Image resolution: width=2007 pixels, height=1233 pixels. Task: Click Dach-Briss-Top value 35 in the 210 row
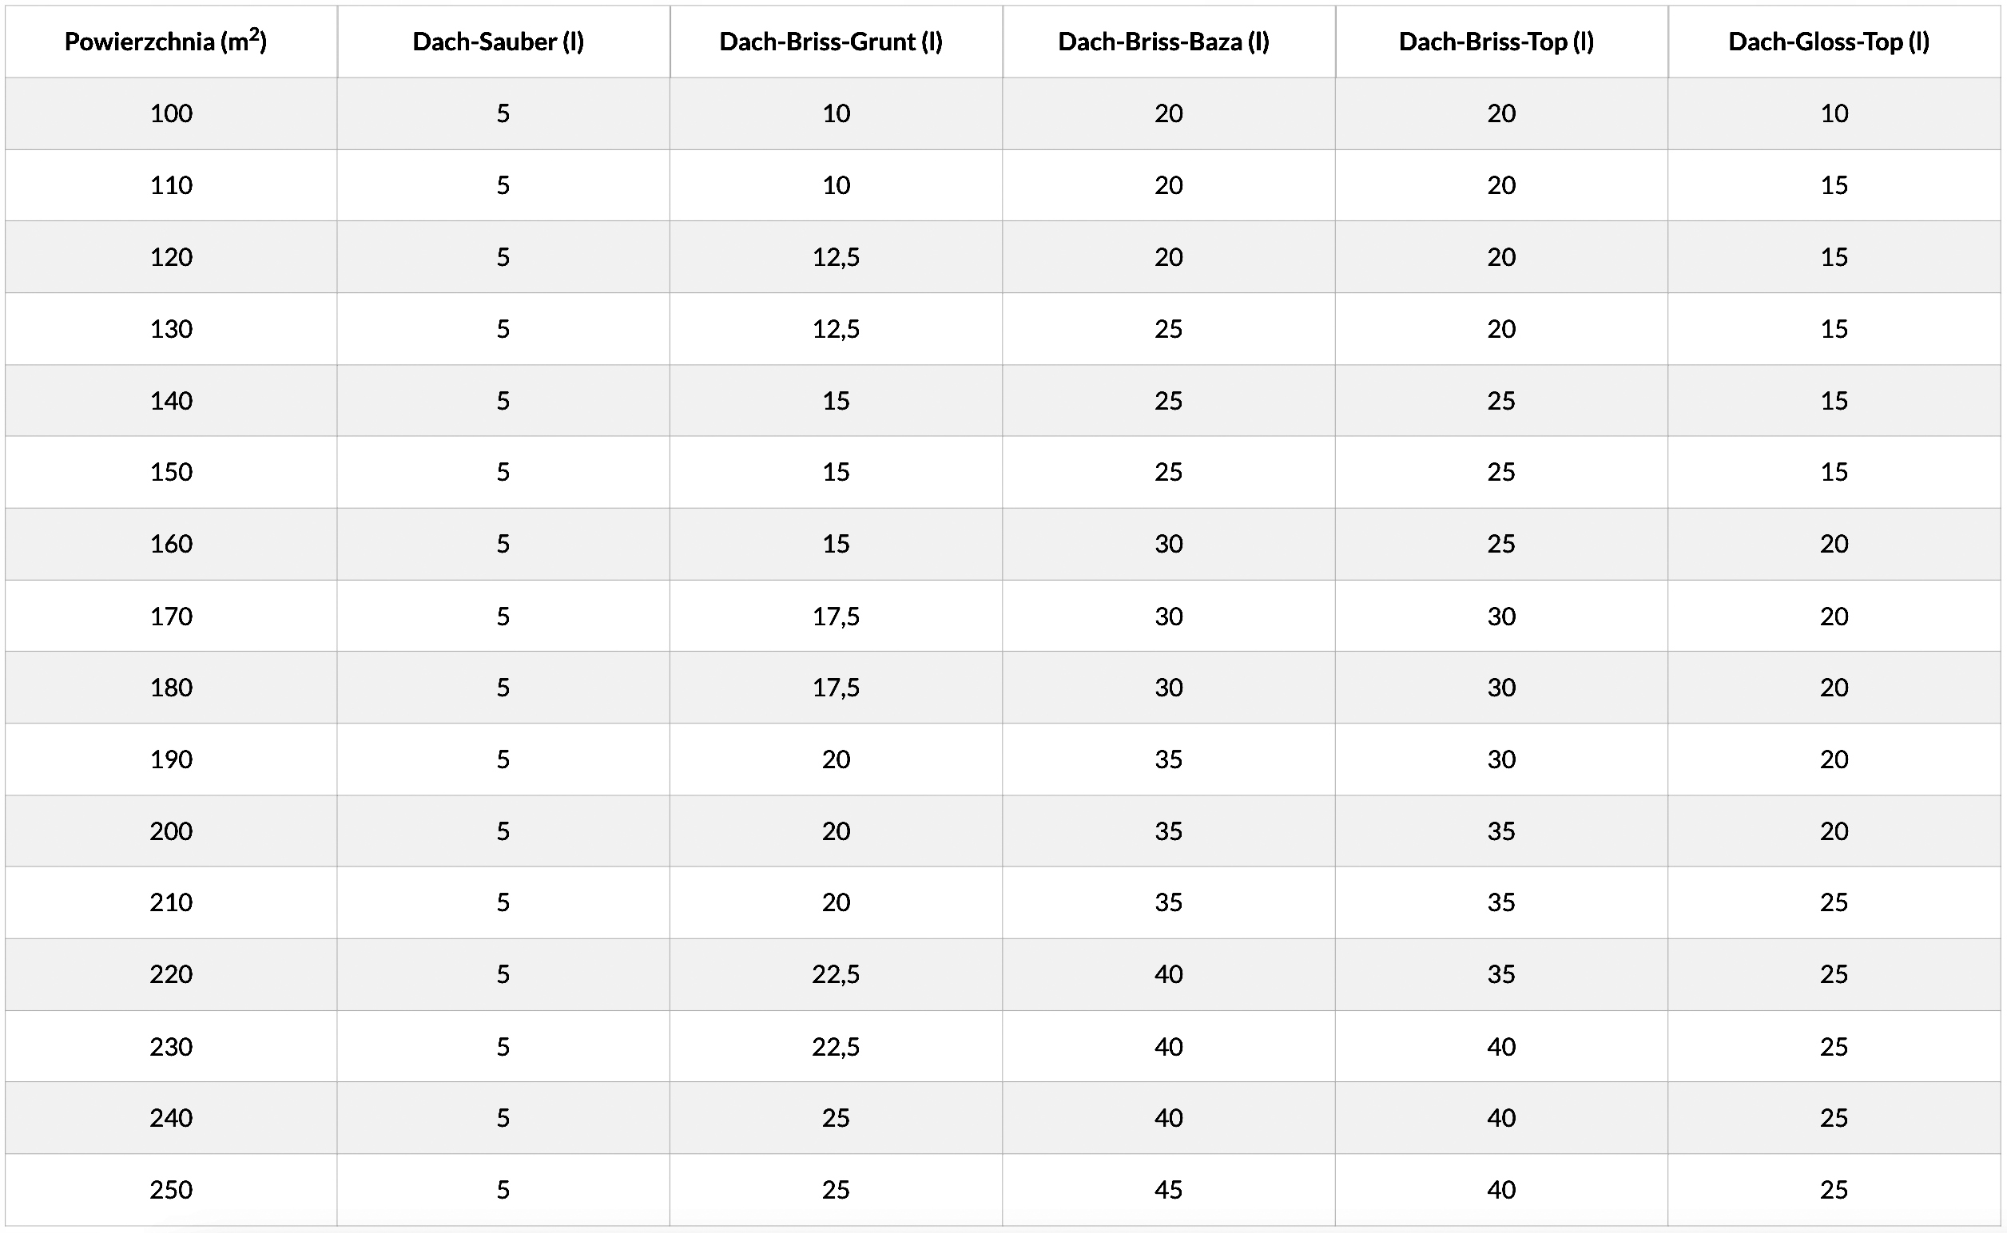click(x=1501, y=902)
